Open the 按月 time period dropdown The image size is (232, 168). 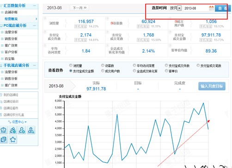point(176,8)
